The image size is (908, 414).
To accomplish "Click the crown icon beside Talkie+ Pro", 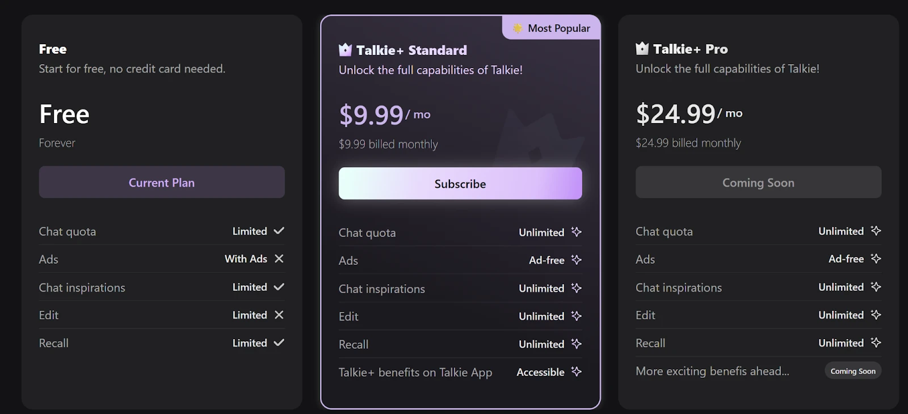I will pyautogui.click(x=642, y=49).
